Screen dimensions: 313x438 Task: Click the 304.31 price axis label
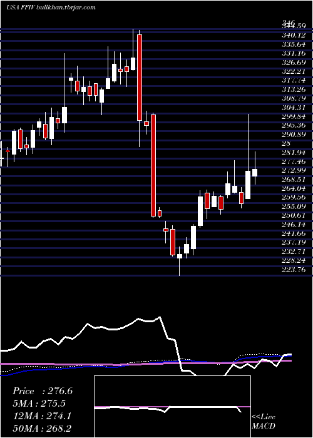294,108
